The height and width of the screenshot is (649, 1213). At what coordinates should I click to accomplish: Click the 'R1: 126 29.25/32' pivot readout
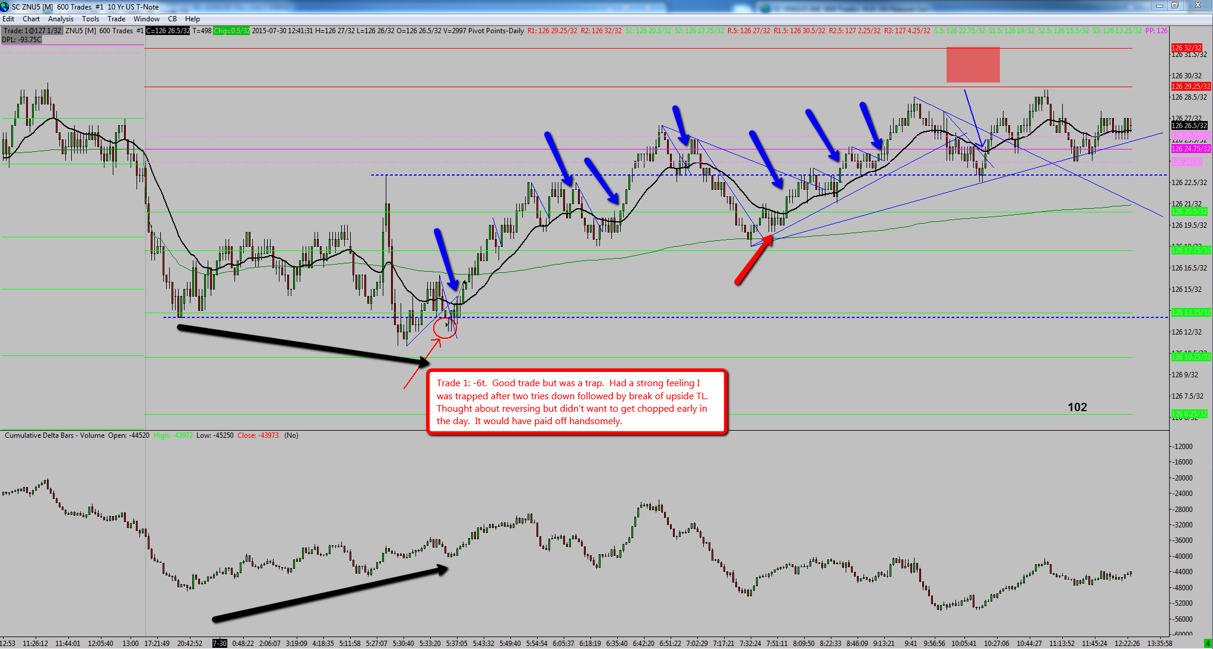point(552,31)
